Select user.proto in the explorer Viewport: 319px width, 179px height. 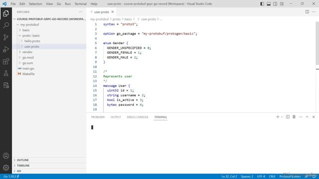pos(49,46)
